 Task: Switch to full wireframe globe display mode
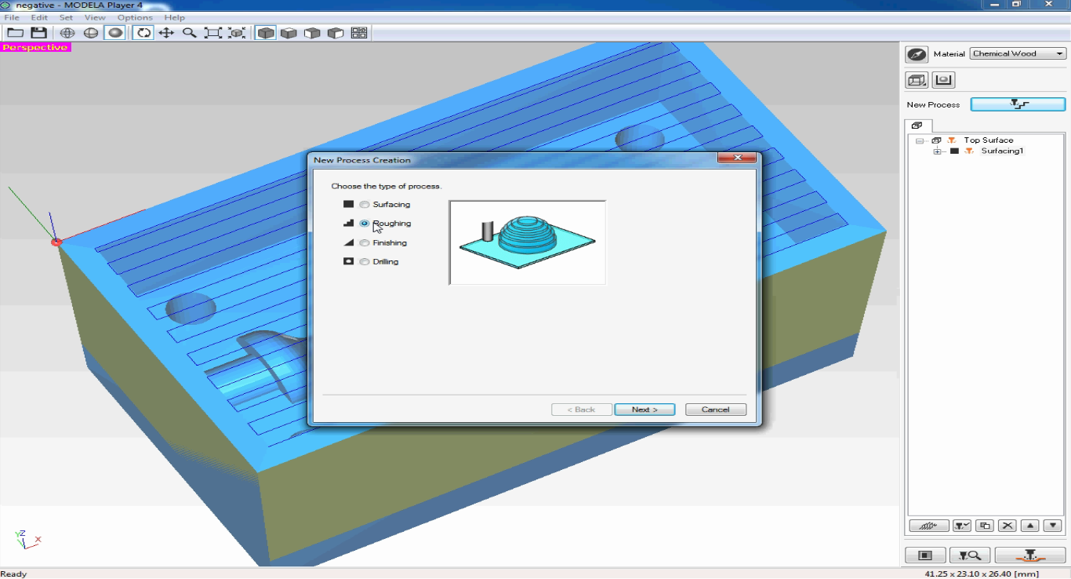tap(67, 33)
